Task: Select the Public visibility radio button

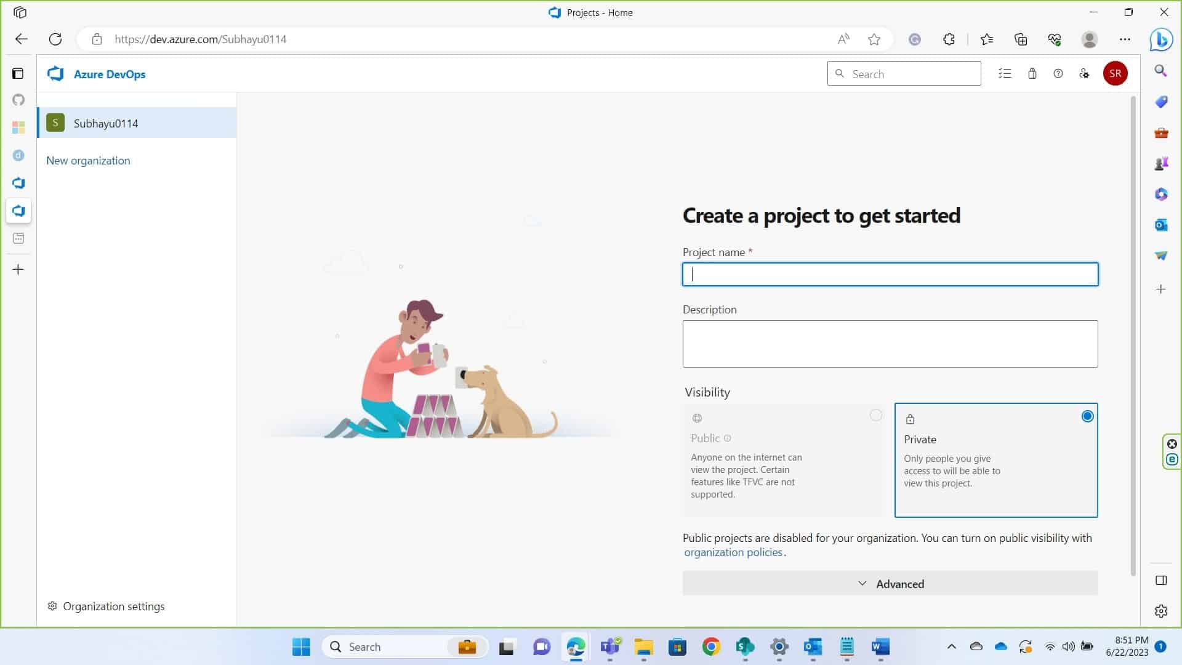Action: tap(875, 415)
